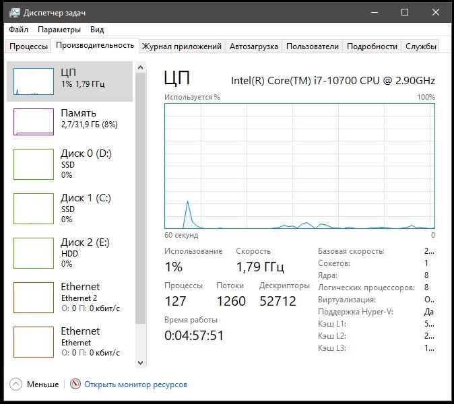Click the Task Manager title bar icon
Viewport: 454px width, 404px height.
(x=14, y=13)
